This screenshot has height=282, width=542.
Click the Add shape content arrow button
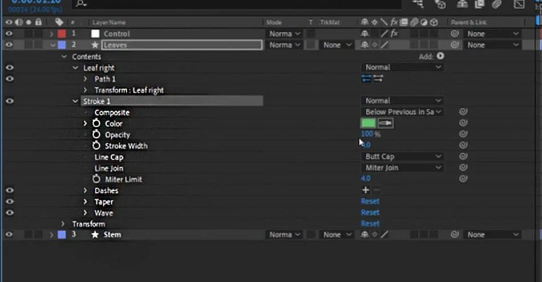440,56
